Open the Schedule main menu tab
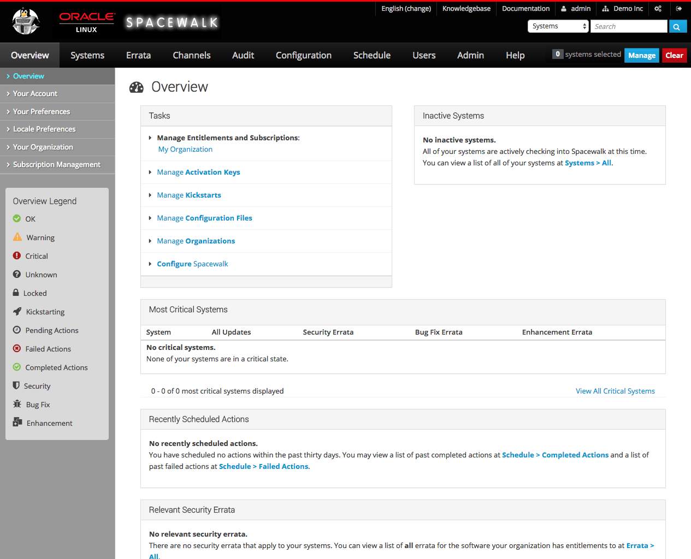 [372, 55]
